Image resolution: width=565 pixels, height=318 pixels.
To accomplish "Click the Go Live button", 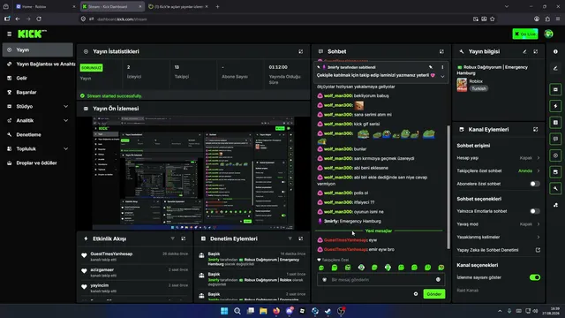I will [525, 34].
